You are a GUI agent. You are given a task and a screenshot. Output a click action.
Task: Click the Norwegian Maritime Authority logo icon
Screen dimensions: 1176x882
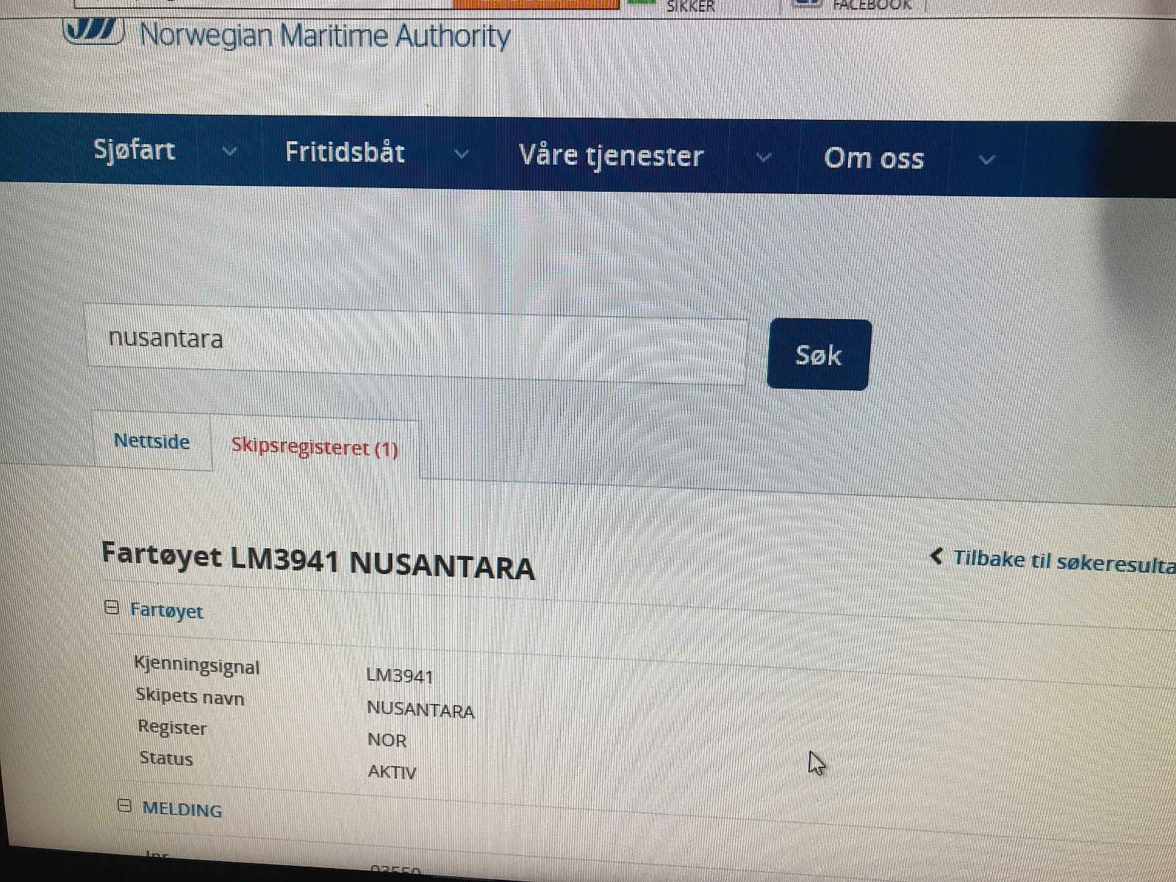click(x=93, y=32)
